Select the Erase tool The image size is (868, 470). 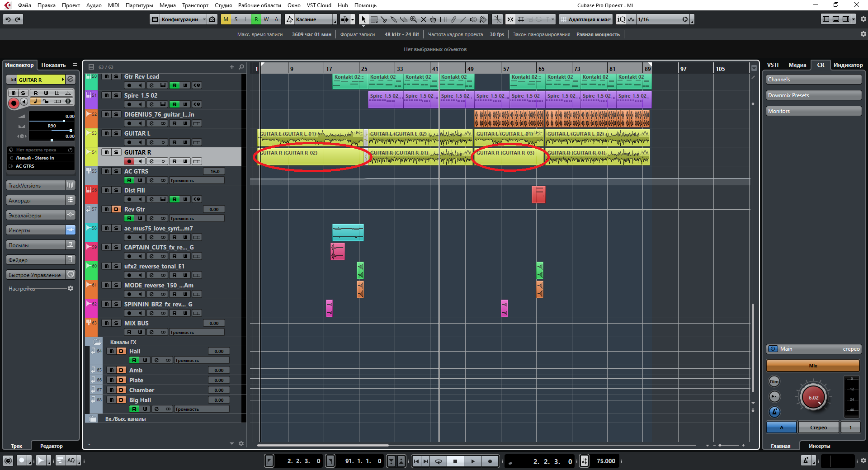[x=404, y=19]
